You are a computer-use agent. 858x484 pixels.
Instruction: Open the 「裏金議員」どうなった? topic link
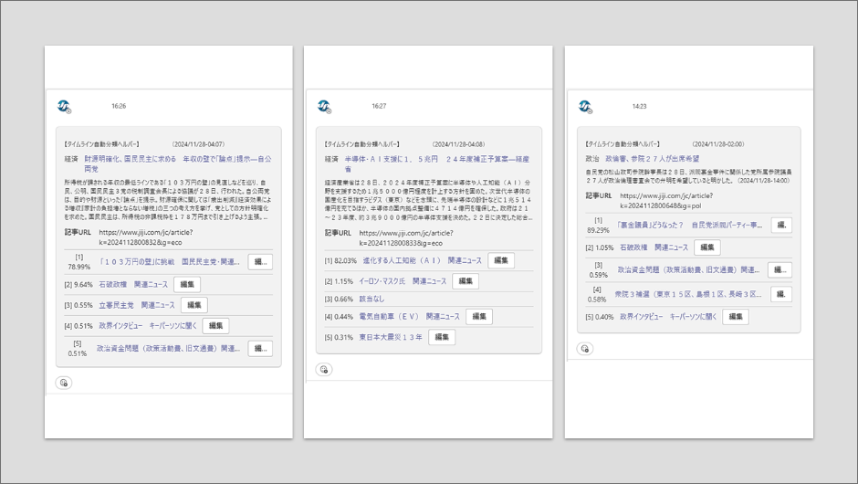[x=687, y=225]
